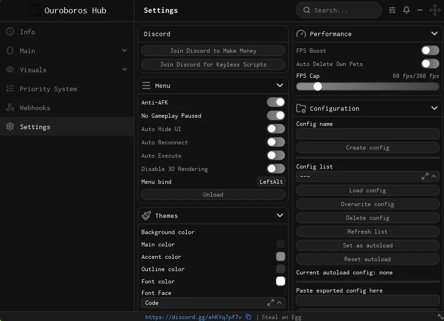Collapse the Configuration section chevron
Viewport: 444px width, 321px height.
435,108
